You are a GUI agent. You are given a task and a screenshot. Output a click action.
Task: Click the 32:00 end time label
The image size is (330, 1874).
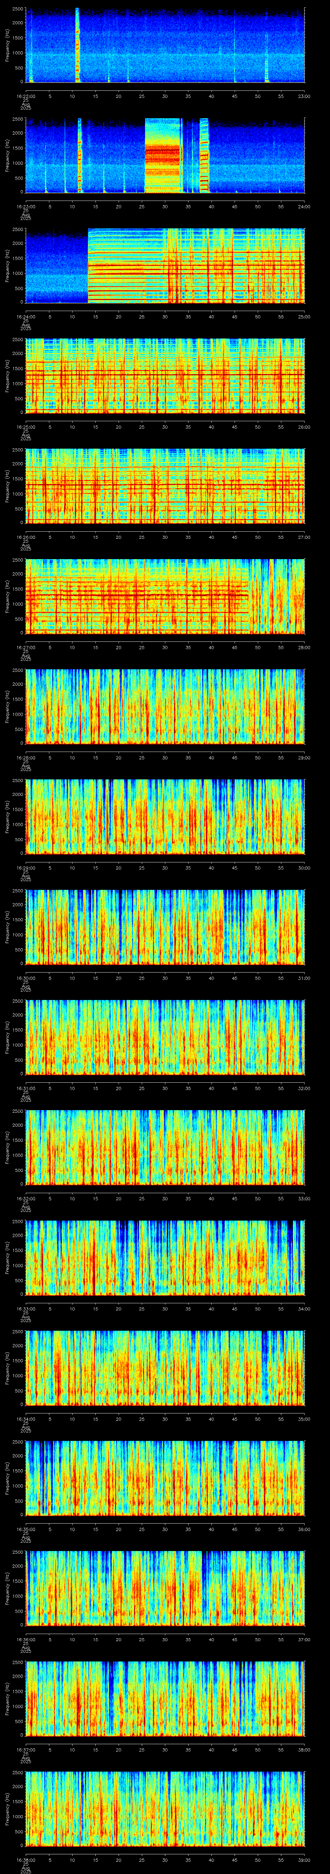click(304, 1088)
